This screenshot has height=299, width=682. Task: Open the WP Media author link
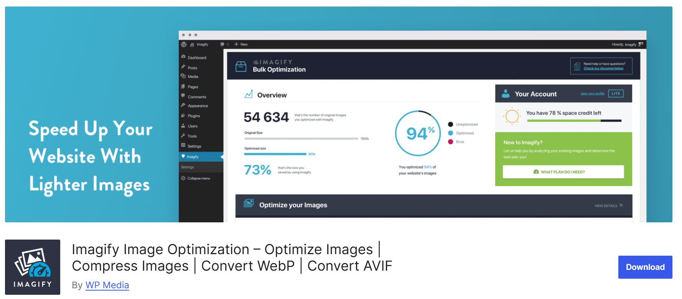click(107, 285)
